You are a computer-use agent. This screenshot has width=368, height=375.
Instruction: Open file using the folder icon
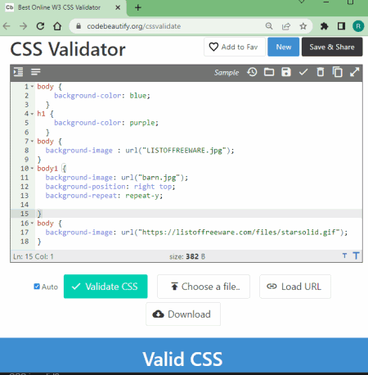tap(269, 72)
